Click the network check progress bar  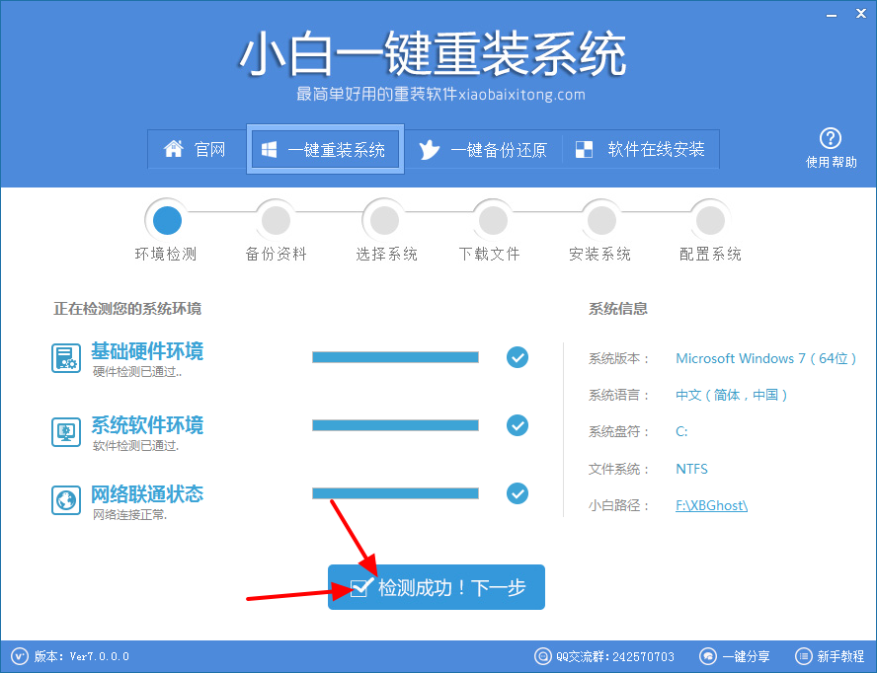click(x=395, y=493)
